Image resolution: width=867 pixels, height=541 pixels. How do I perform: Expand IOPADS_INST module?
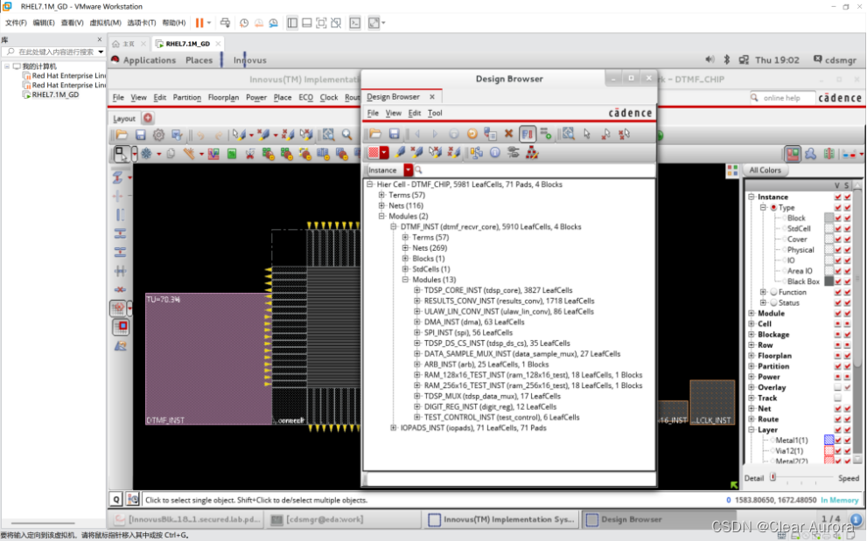pyautogui.click(x=393, y=427)
